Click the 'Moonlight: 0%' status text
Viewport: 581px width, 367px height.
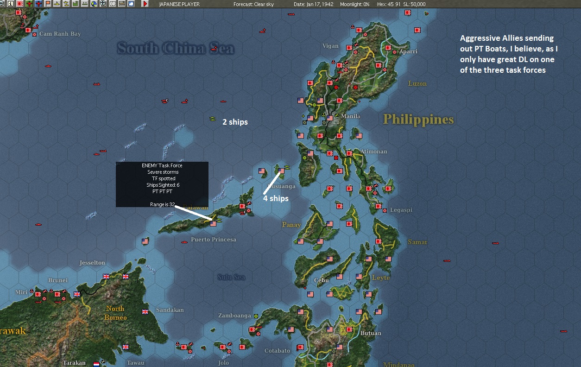point(354,4)
